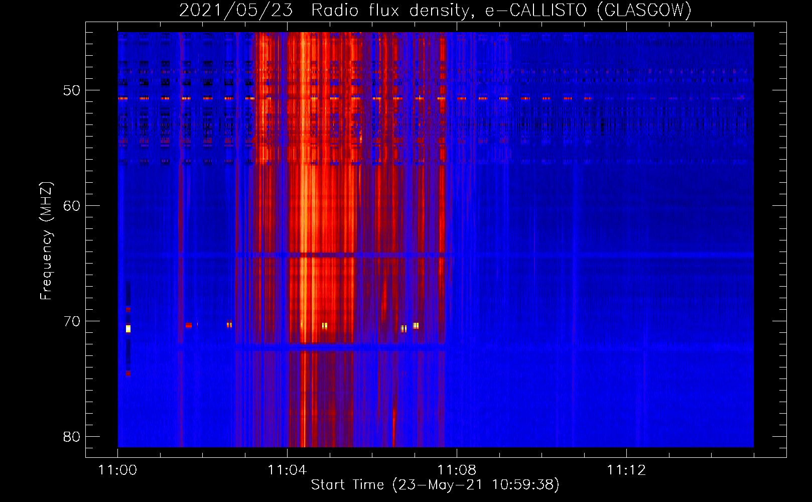Image resolution: width=812 pixels, height=502 pixels.
Task: Click the bright white burst spot near 70 MHz at 11:00
Action: (128, 329)
